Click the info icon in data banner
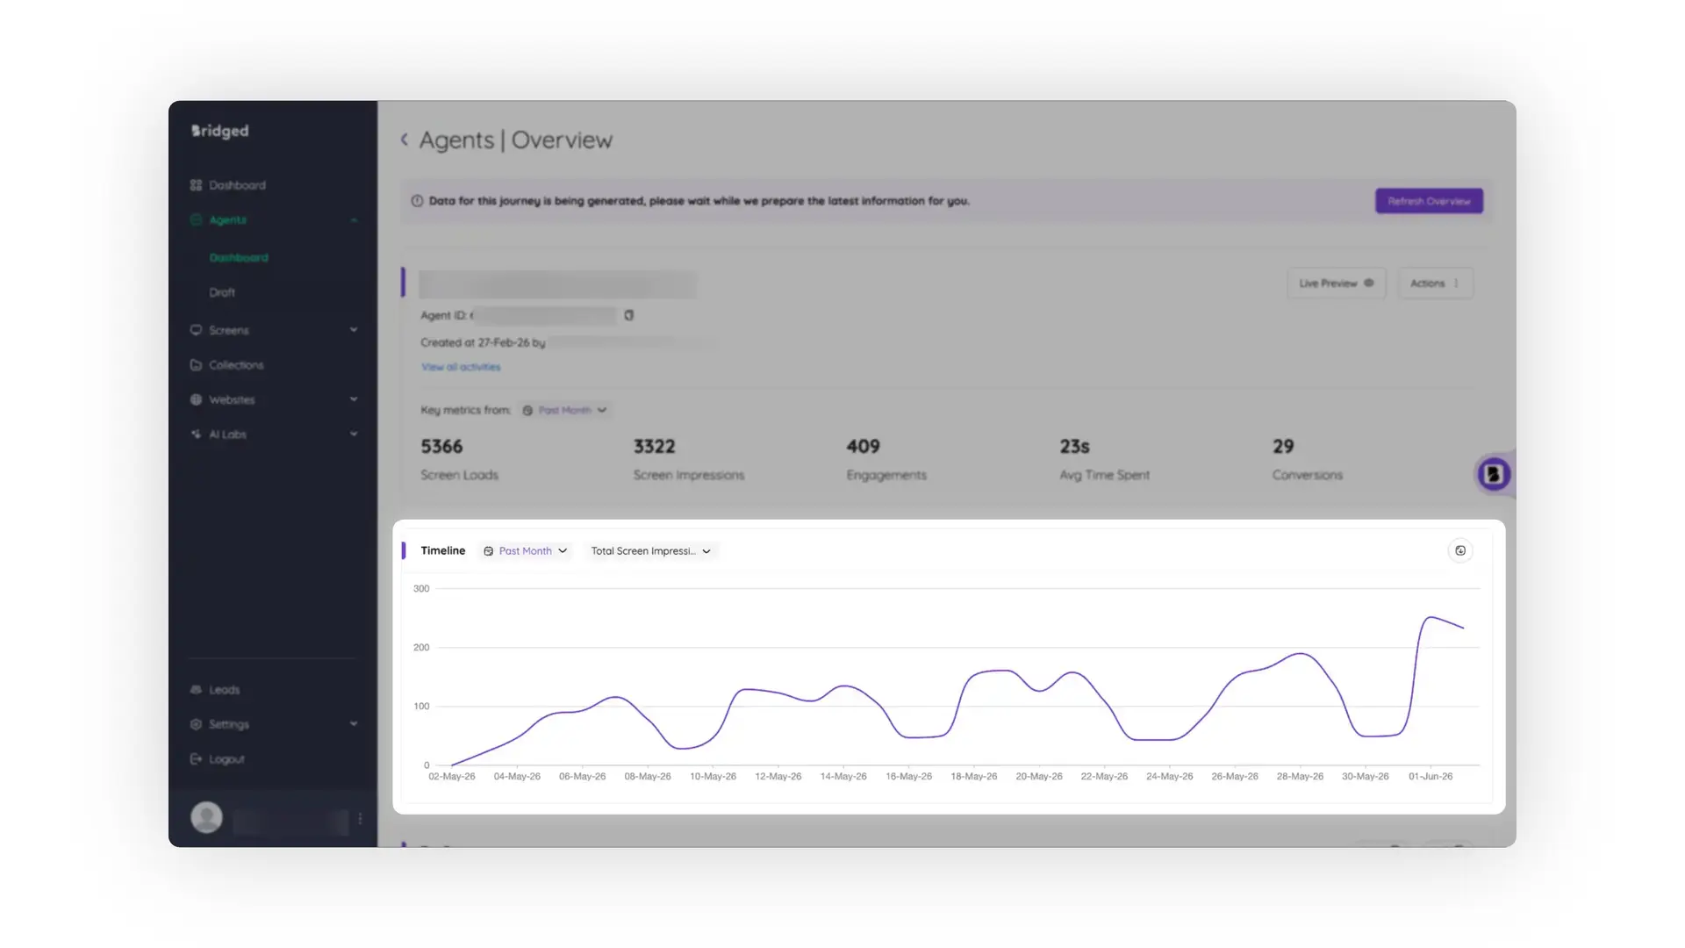Image resolution: width=1685 pixels, height=948 pixels. pyautogui.click(x=417, y=201)
